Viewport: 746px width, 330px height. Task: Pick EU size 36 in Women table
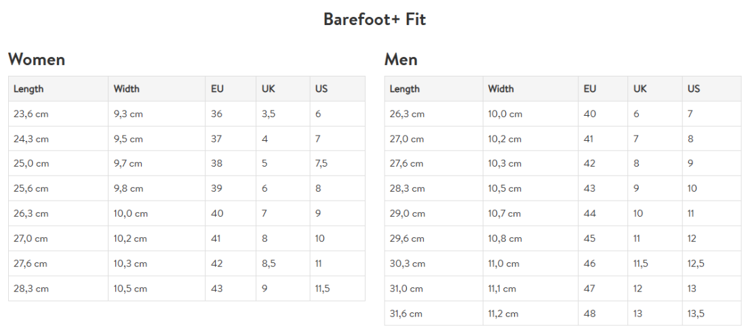pyautogui.click(x=216, y=114)
